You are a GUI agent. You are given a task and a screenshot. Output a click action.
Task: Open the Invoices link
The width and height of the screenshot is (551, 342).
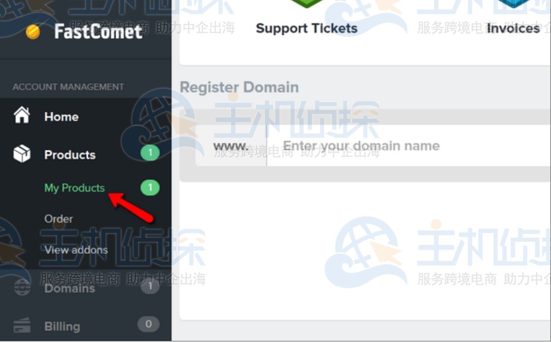click(x=513, y=28)
